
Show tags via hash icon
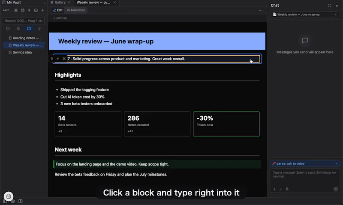tap(39, 28)
